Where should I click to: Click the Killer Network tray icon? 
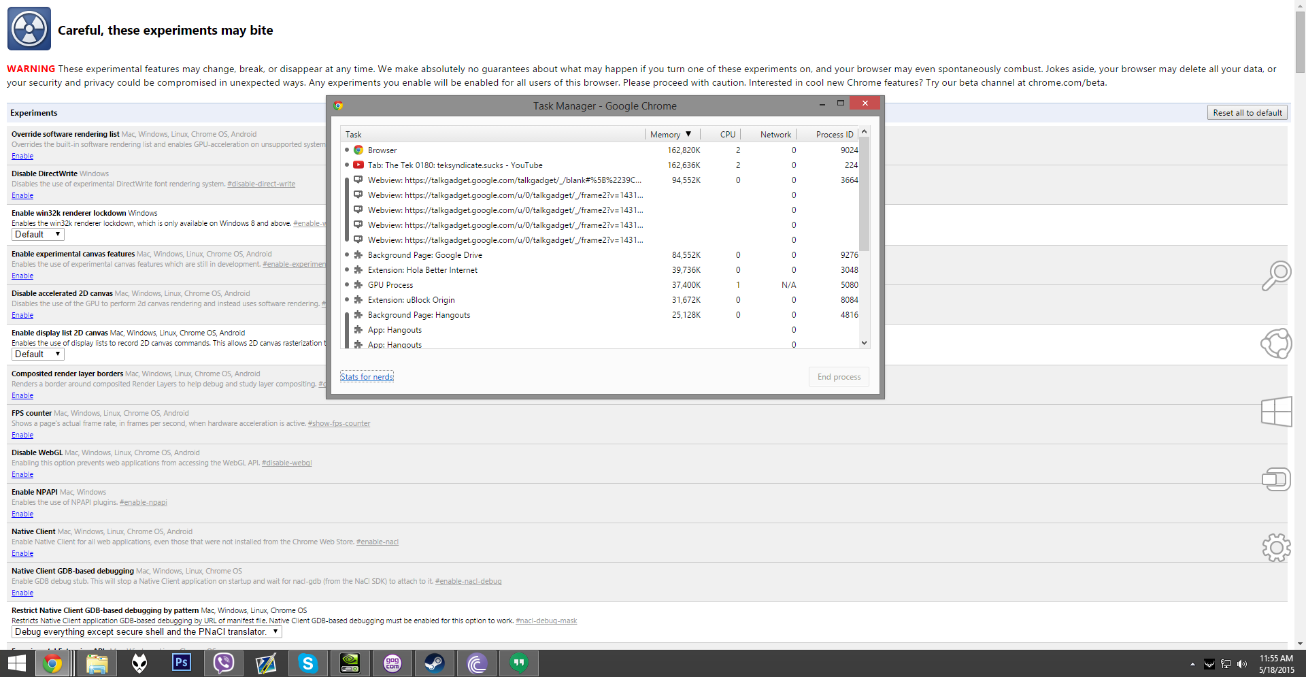[1209, 664]
